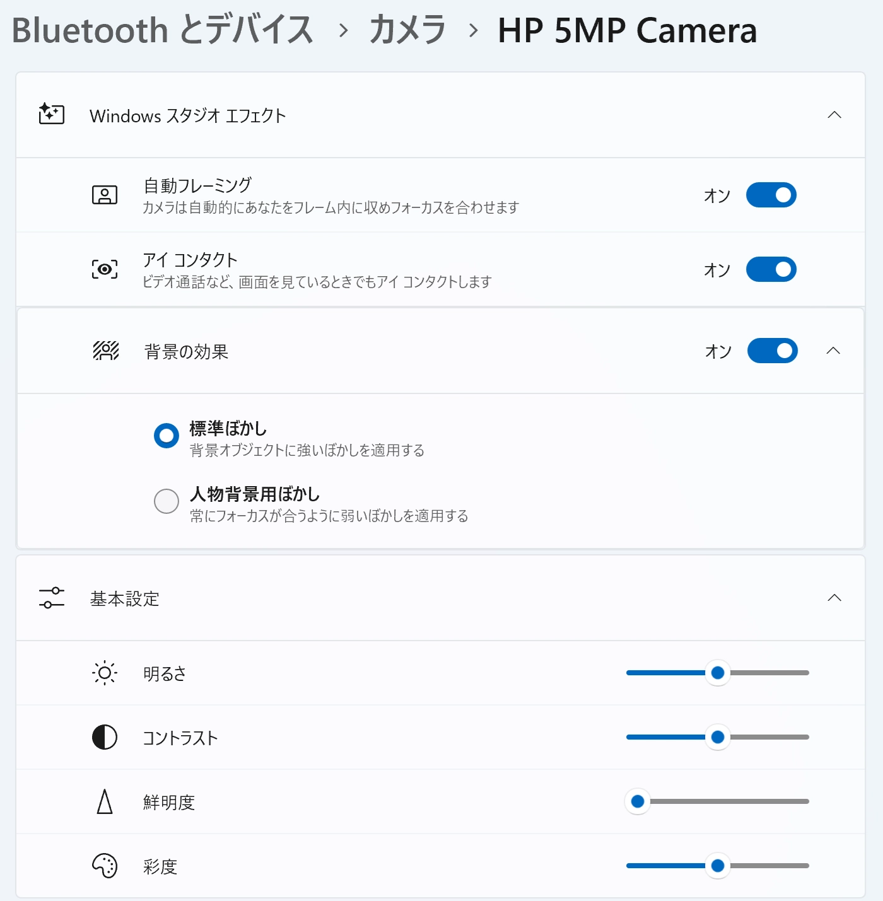Click the 明るさ slider
The height and width of the screenshot is (901, 883).
pyautogui.click(x=718, y=673)
